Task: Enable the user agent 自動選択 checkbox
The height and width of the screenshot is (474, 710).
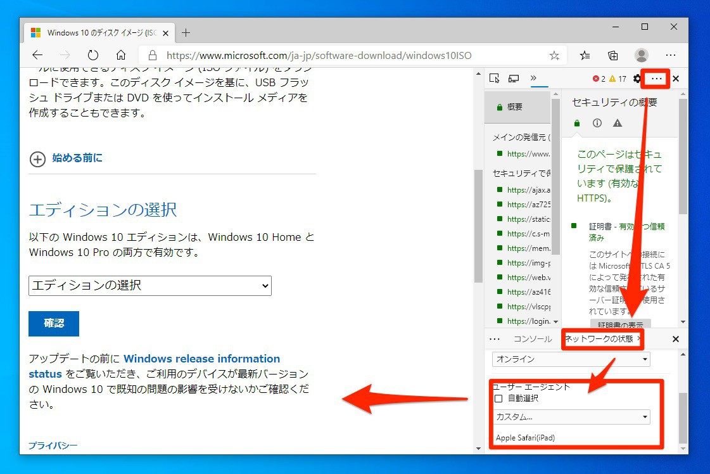Action: (498, 399)
